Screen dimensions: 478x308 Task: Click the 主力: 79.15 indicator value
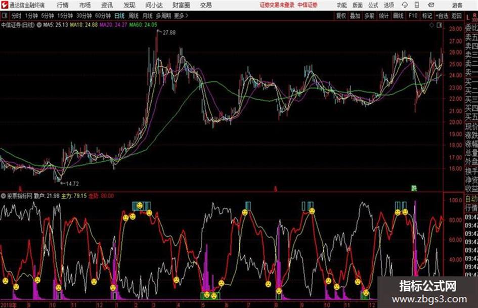pyautogui.click(x=74, y=196)
